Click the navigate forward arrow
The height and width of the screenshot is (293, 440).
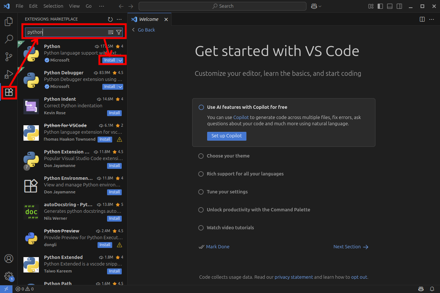coord(131,6)
